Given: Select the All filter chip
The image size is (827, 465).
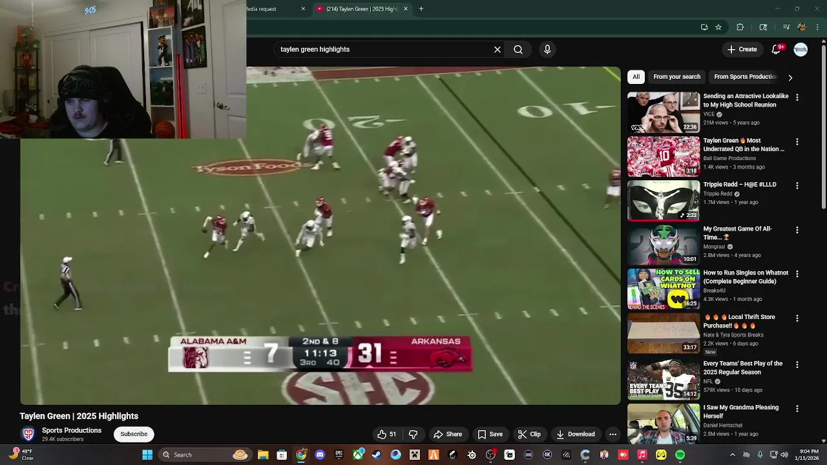Looking at the screenshot, I should click(x=636, y=77).
